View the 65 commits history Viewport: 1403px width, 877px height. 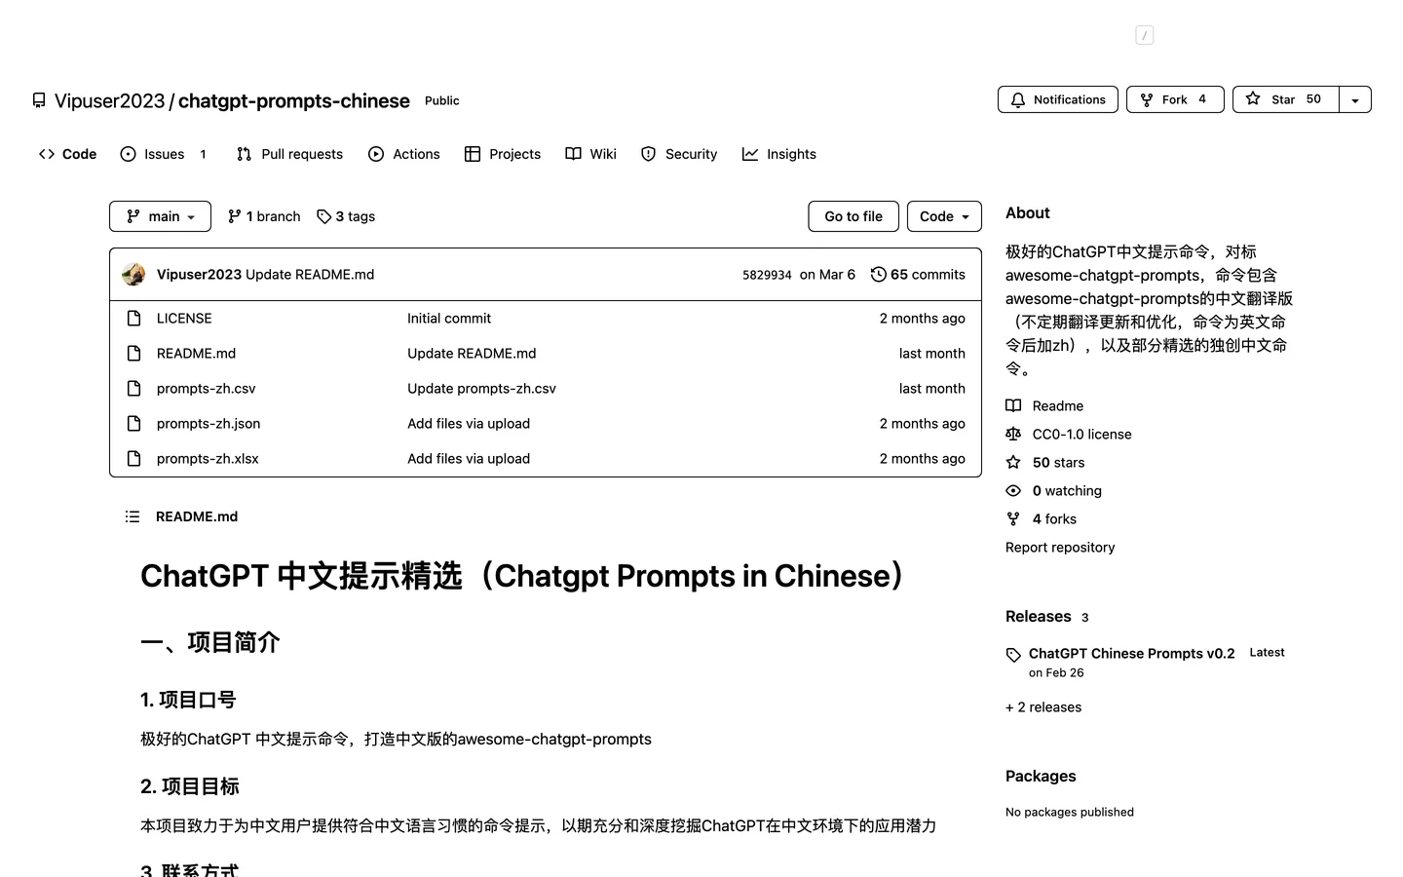click(918, 275)
